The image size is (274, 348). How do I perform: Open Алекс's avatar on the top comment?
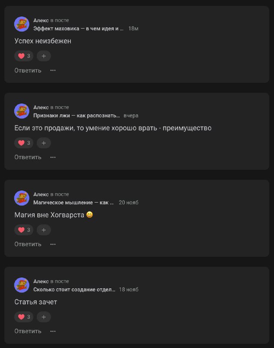pyautogui.click(x=21, y=24)
